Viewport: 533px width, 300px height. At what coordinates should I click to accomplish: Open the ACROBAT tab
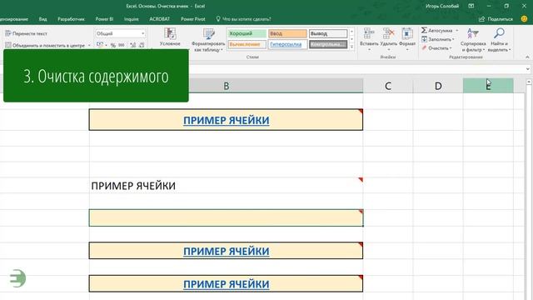point(159,19)
